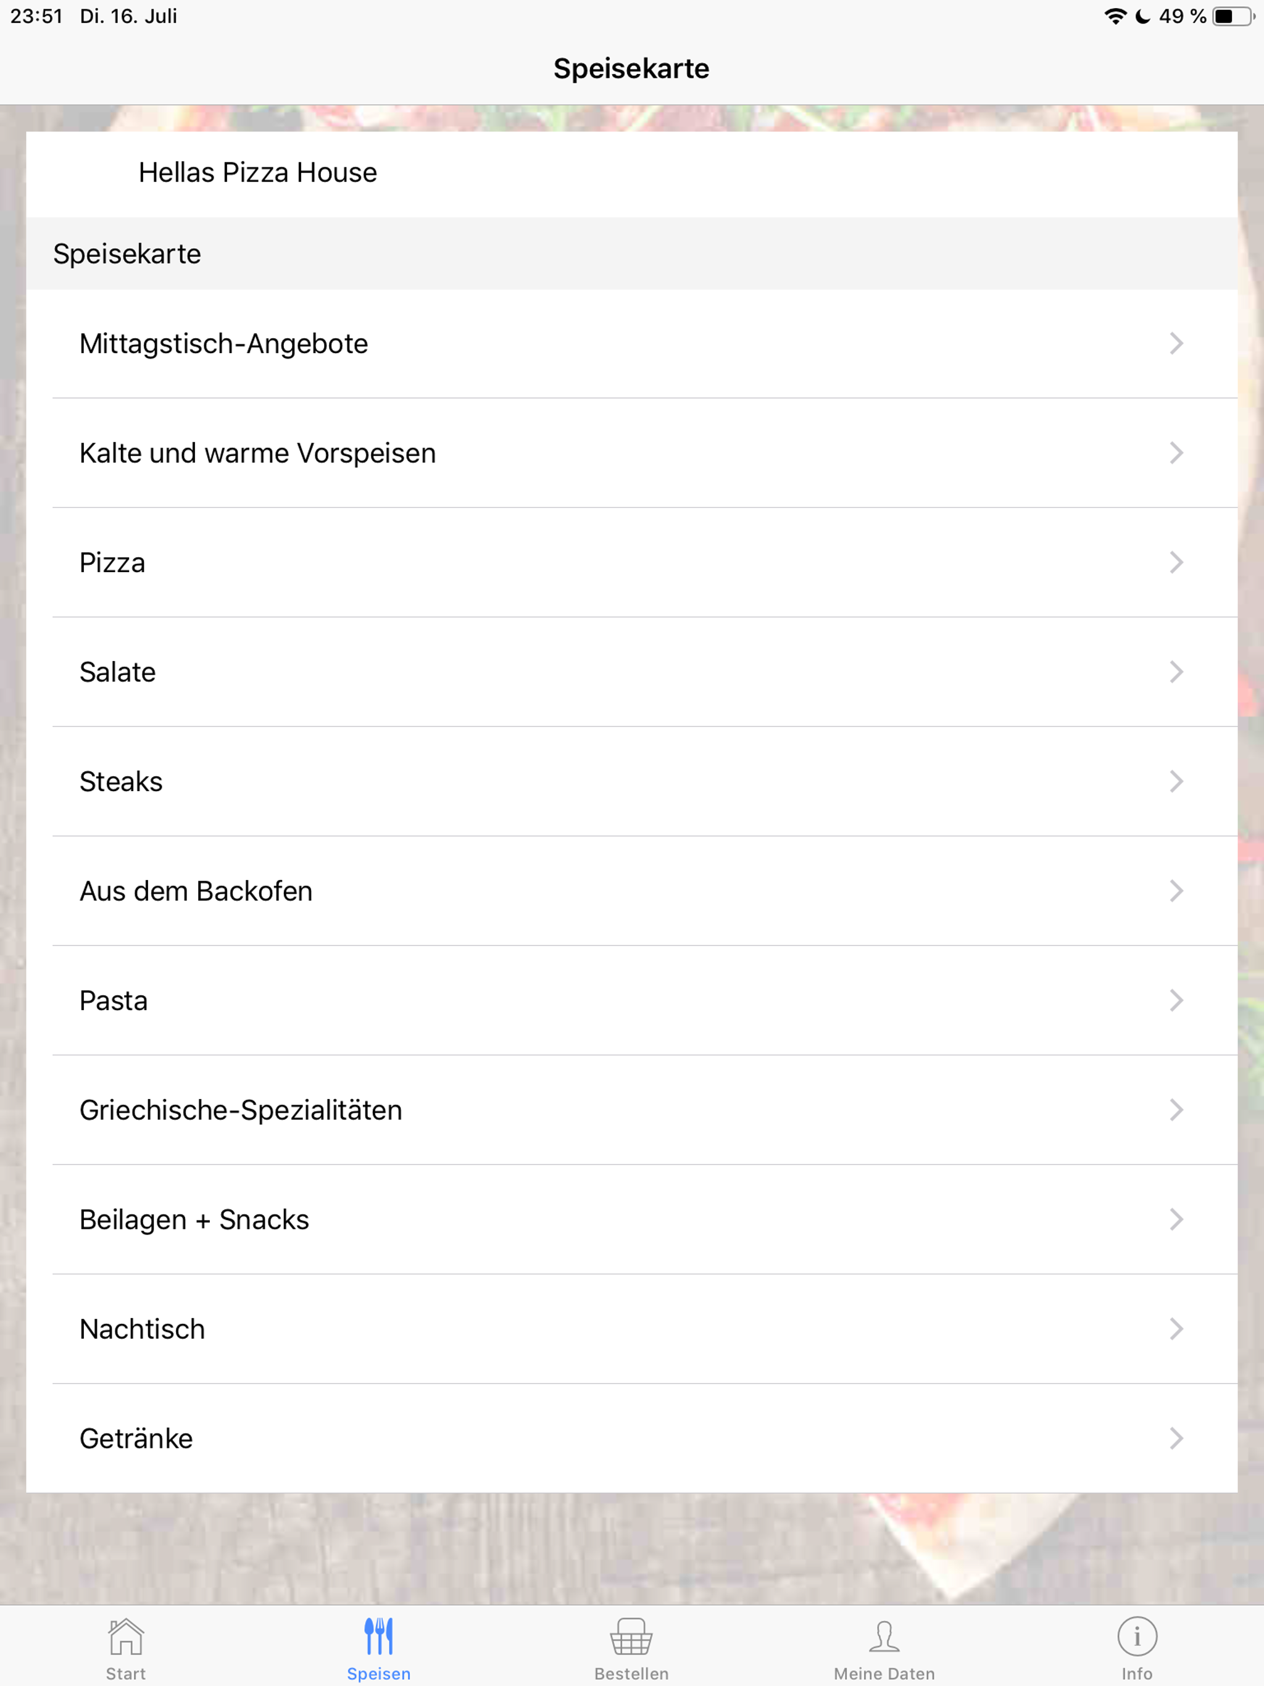This screenshot has height=1686, width=1264.
Task: Open the Salate menu category
Action: click(632, 672)
